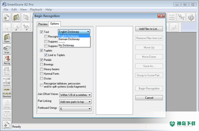Click the Cancel button
Screen dimensions: 199x131
(x=149, y=98)
